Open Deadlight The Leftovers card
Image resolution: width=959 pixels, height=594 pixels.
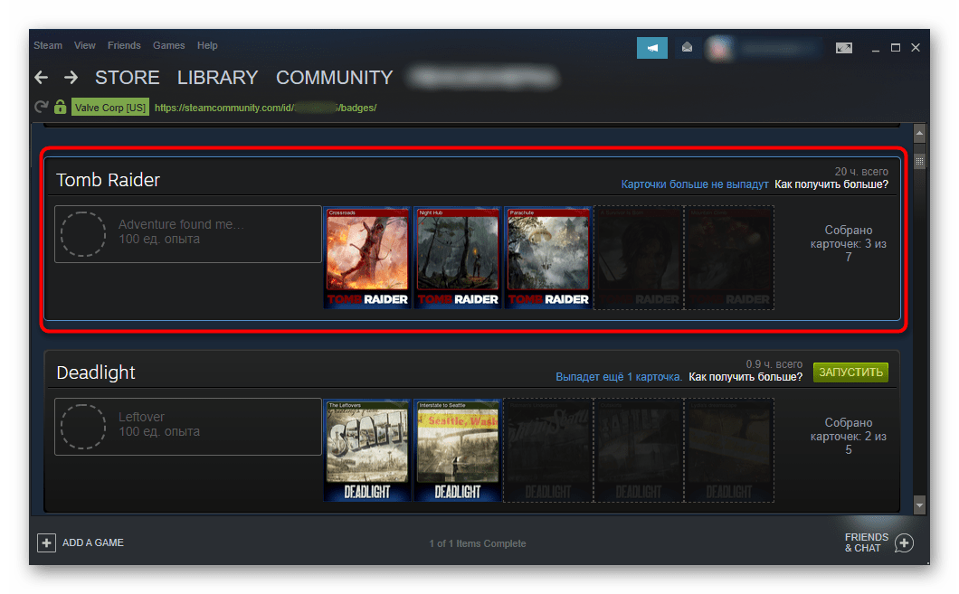click(367, 450)
